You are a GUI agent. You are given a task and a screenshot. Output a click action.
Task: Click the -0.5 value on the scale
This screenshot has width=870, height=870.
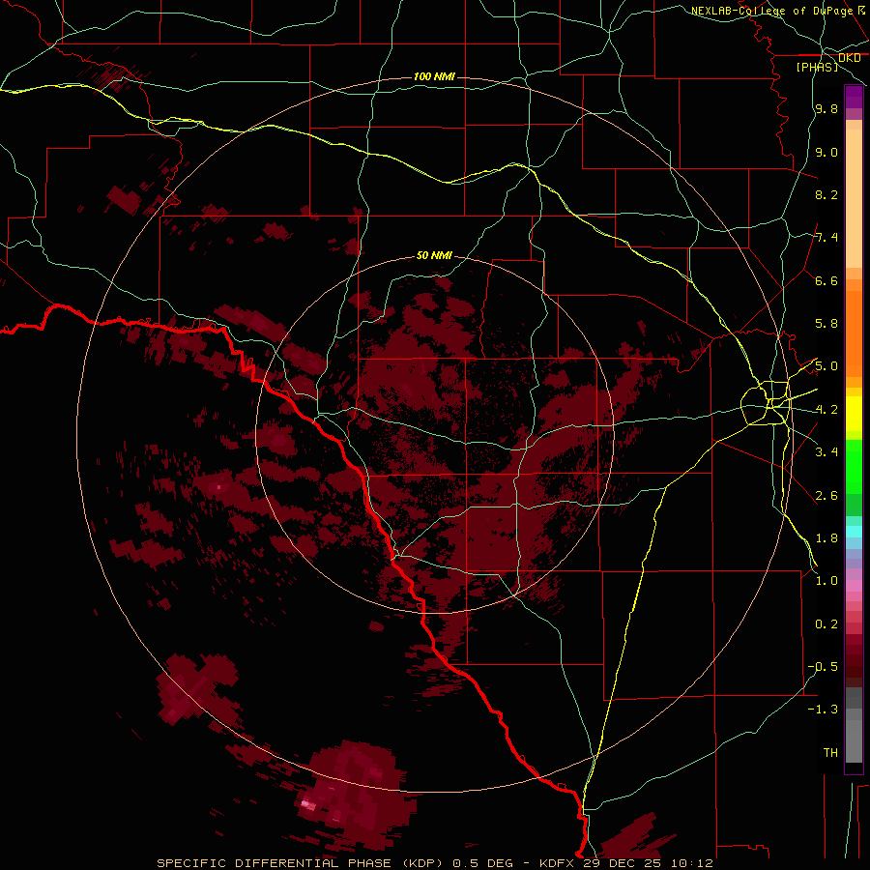[x=823, y=667]
